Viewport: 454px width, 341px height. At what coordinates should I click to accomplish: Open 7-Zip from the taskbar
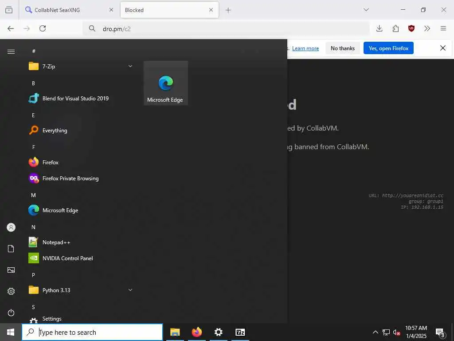[x=240, y=332]
